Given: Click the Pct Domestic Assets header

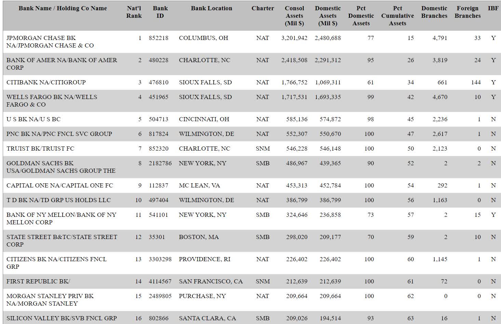Looking at the screenshot, I should [361, 16].
